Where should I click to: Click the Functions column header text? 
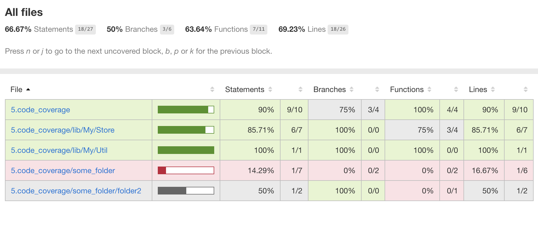[407, 90]
